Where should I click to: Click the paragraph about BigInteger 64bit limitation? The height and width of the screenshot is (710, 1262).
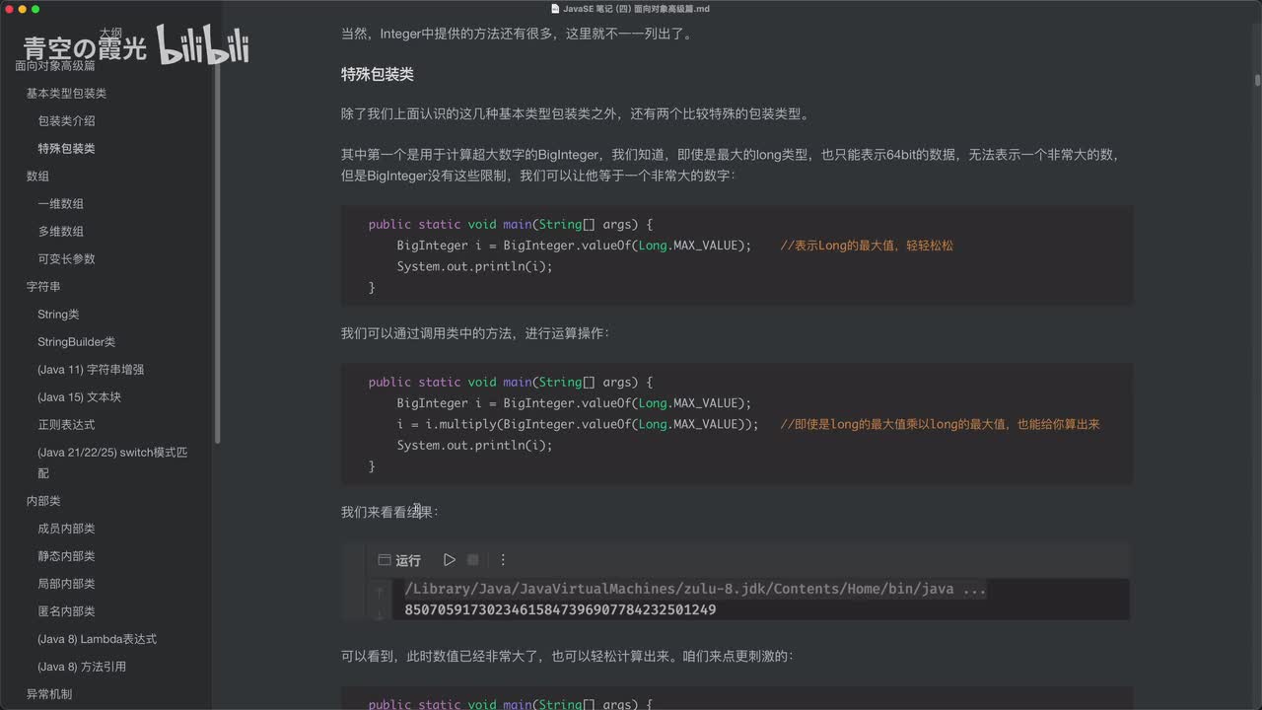(x=732, y=165)
